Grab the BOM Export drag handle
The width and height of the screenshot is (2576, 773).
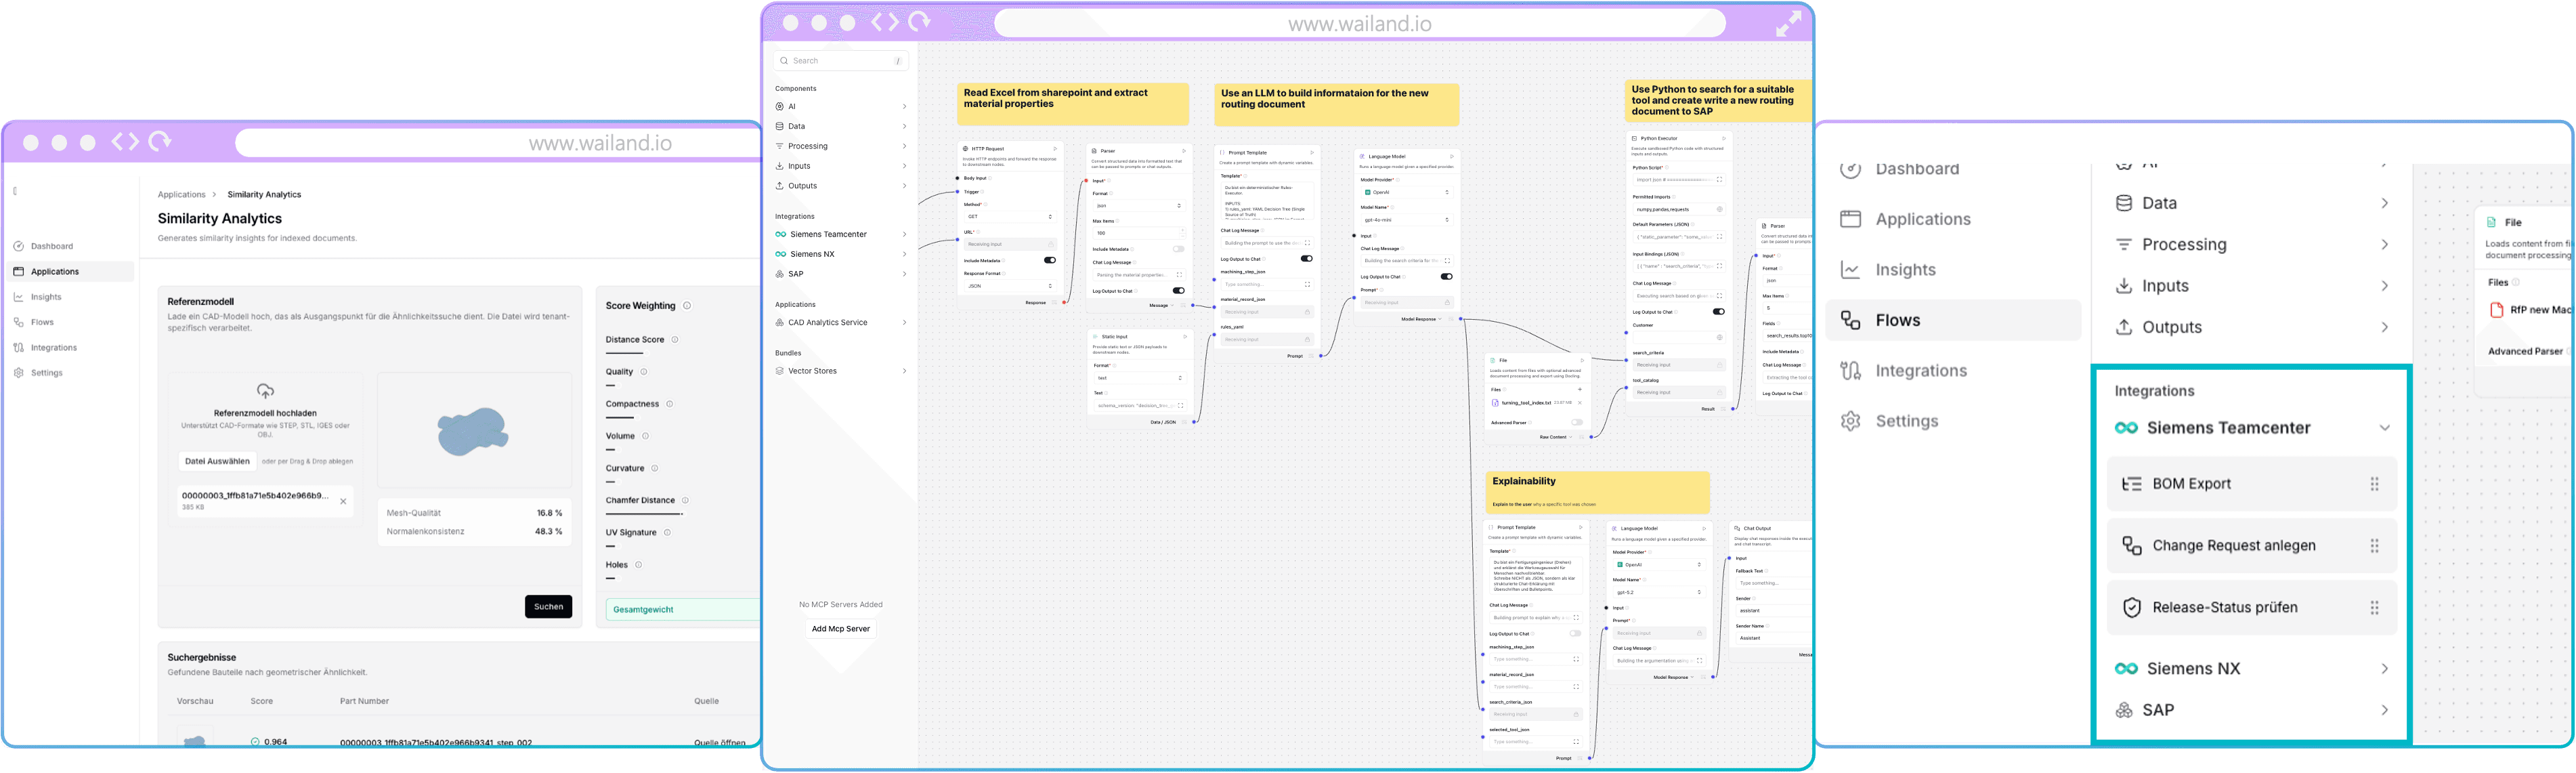2374,484
